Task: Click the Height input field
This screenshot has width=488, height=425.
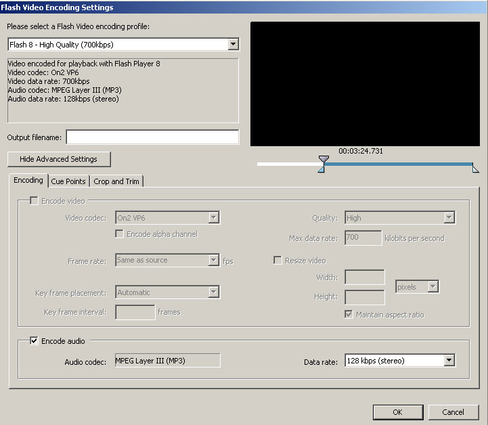Action: [364, 297]
